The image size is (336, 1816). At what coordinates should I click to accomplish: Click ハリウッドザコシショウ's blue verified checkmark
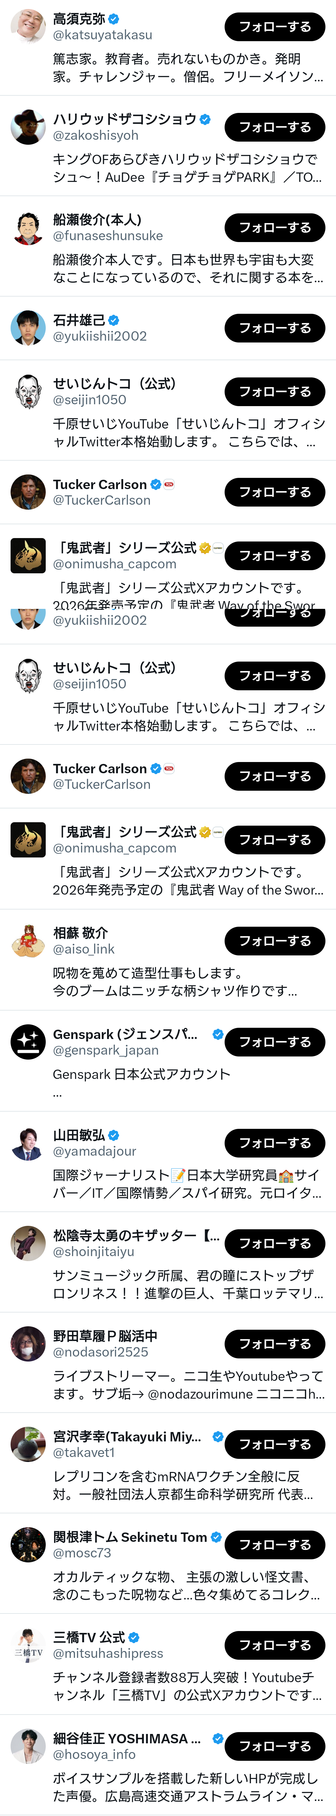point(205,119)
